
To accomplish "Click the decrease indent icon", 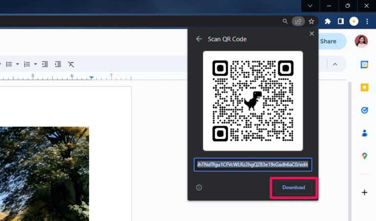I will (45, 64).
